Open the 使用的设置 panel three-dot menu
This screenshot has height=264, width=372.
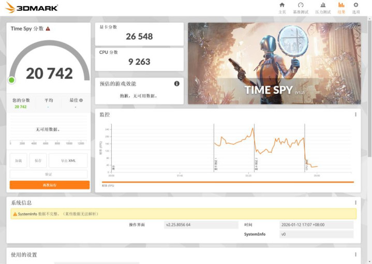coord(355,255)
